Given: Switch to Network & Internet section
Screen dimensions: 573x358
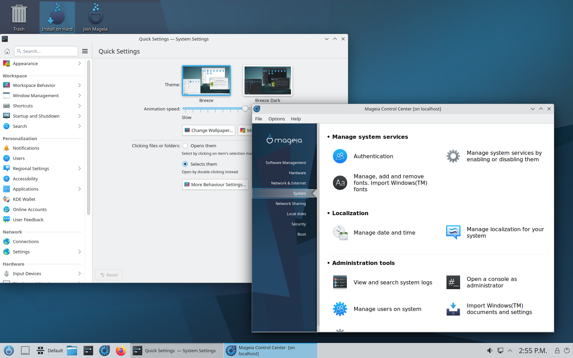Looking at the screenshot, I should click(288, 183).
